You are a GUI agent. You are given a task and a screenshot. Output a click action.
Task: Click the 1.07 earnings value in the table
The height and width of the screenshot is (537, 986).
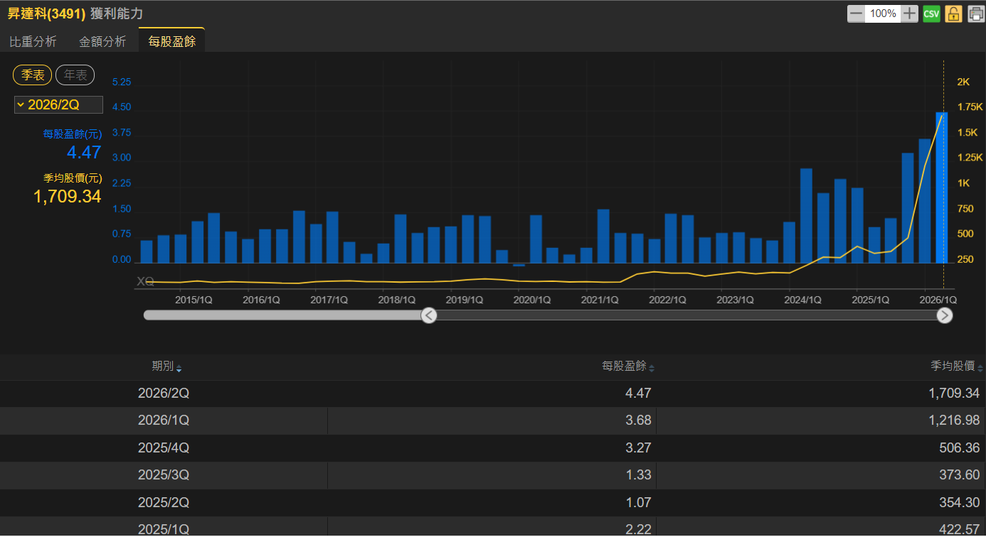tap(639, 503)
